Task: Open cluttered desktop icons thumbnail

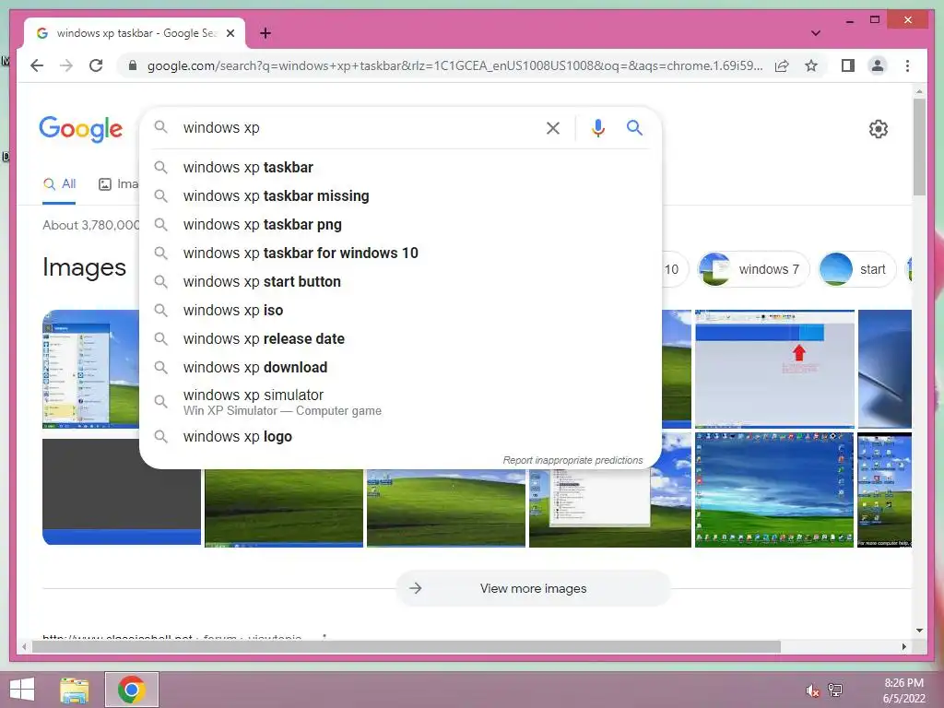Action: tap(774, 490)
